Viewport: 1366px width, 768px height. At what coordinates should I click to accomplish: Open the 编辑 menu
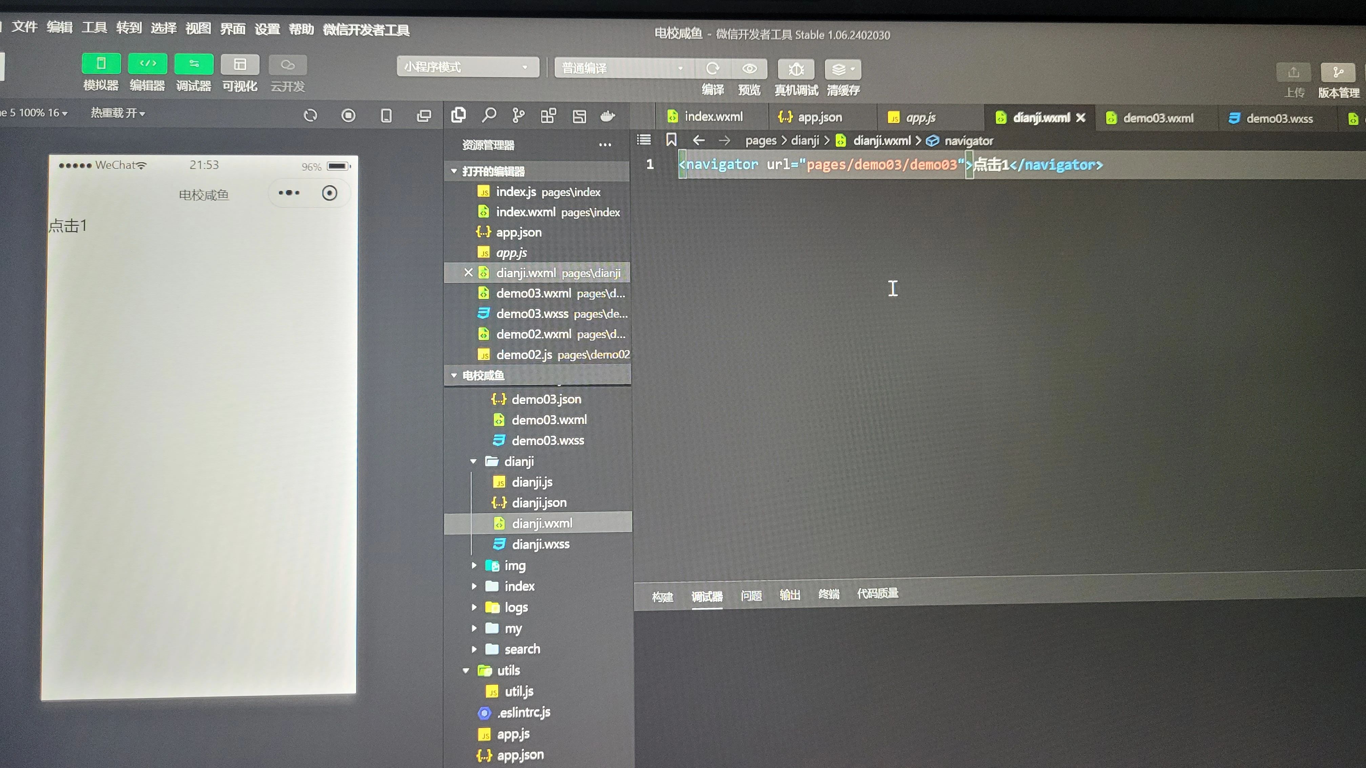59,27
